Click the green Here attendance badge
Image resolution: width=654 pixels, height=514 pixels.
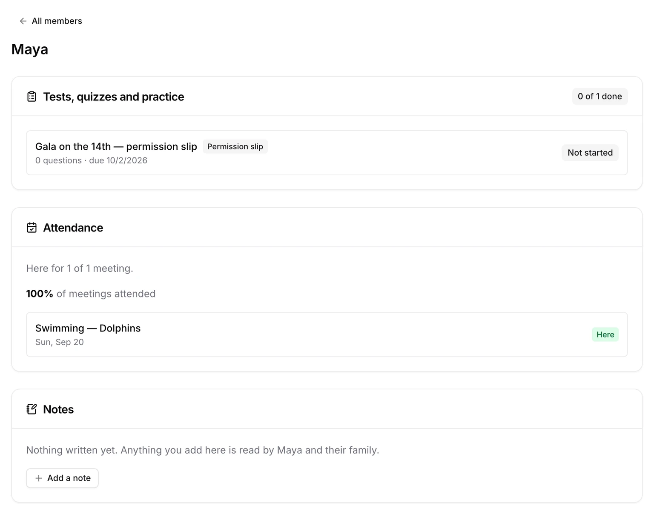click(x=605, y=334)
